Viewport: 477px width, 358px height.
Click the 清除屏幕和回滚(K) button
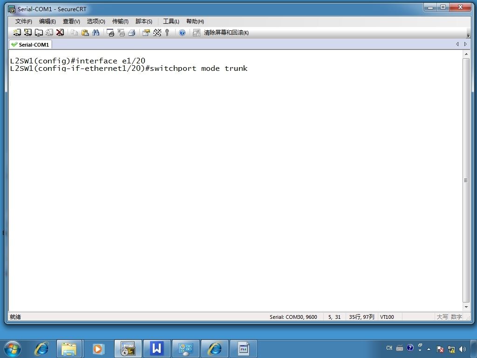click(226, 33)
